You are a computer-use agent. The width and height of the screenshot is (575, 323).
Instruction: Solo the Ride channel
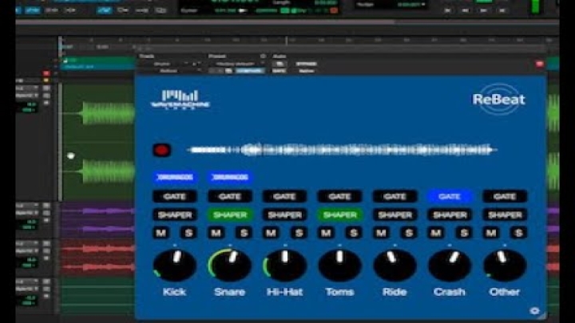409,233
